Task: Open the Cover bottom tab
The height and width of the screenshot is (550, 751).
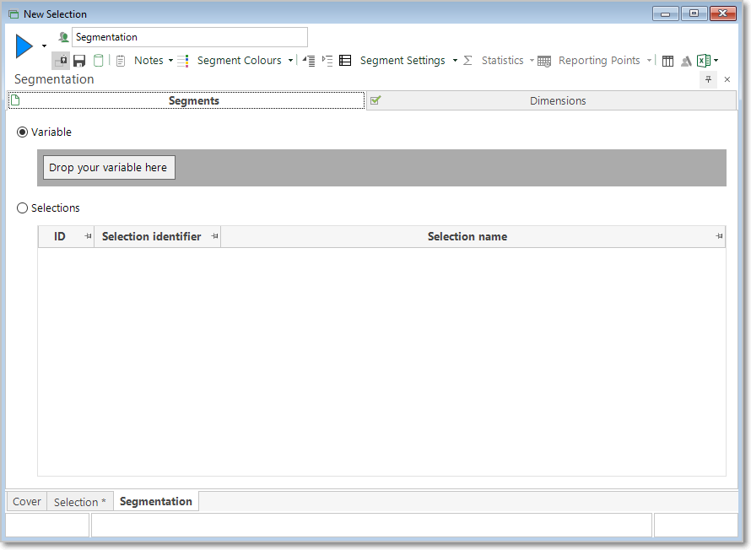Action: 27,502
